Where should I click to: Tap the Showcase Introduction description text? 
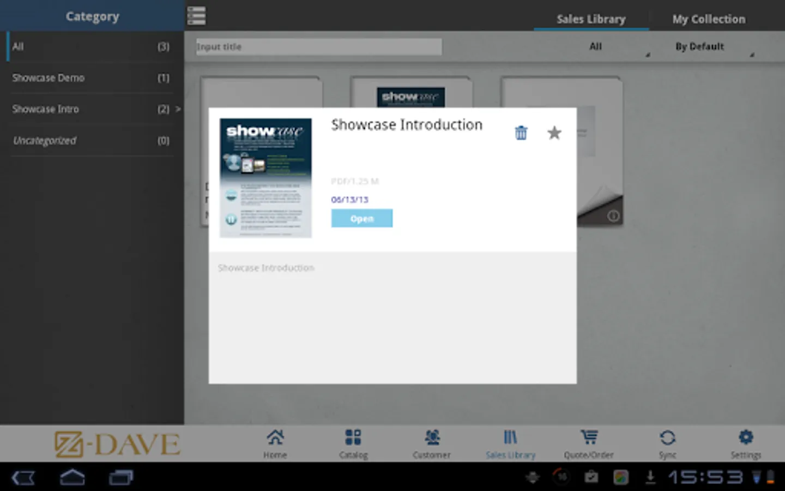click(266, 268)
